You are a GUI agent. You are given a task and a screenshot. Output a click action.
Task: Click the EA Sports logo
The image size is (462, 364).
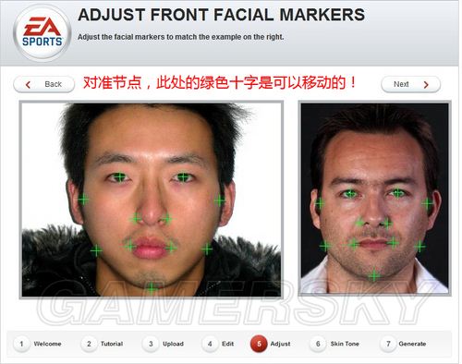43,32
